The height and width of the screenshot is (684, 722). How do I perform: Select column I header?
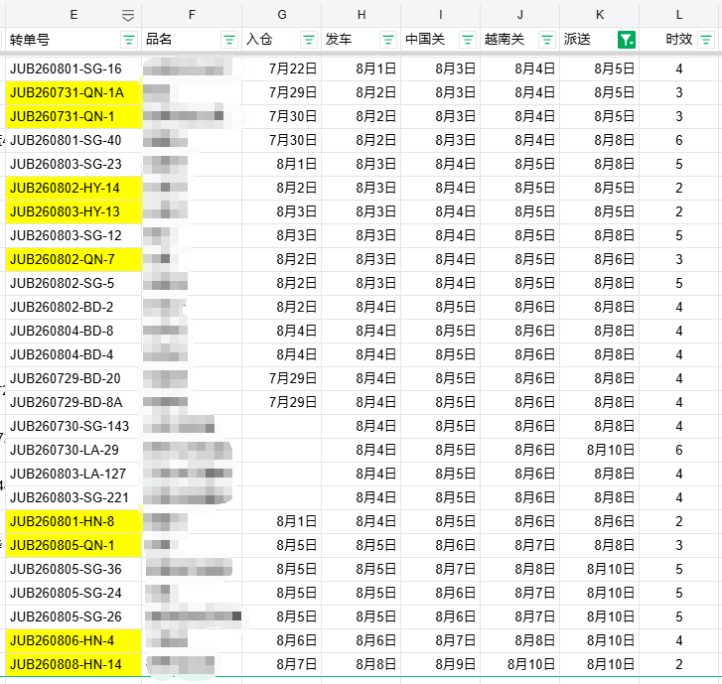tap(441, 15)
